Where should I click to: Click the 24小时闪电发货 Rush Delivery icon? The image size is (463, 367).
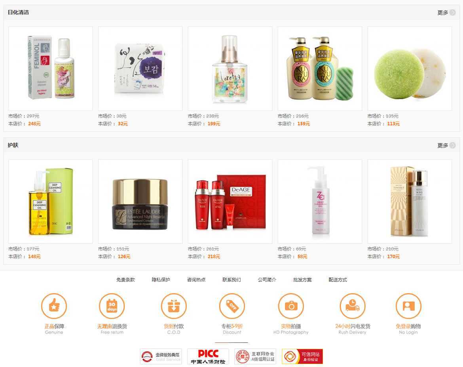352,306
